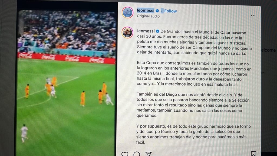The height and width of the screenshot is (156, 277).
Task: Click the Coca-Cola banner area in the video
Action: pos(67,58)
